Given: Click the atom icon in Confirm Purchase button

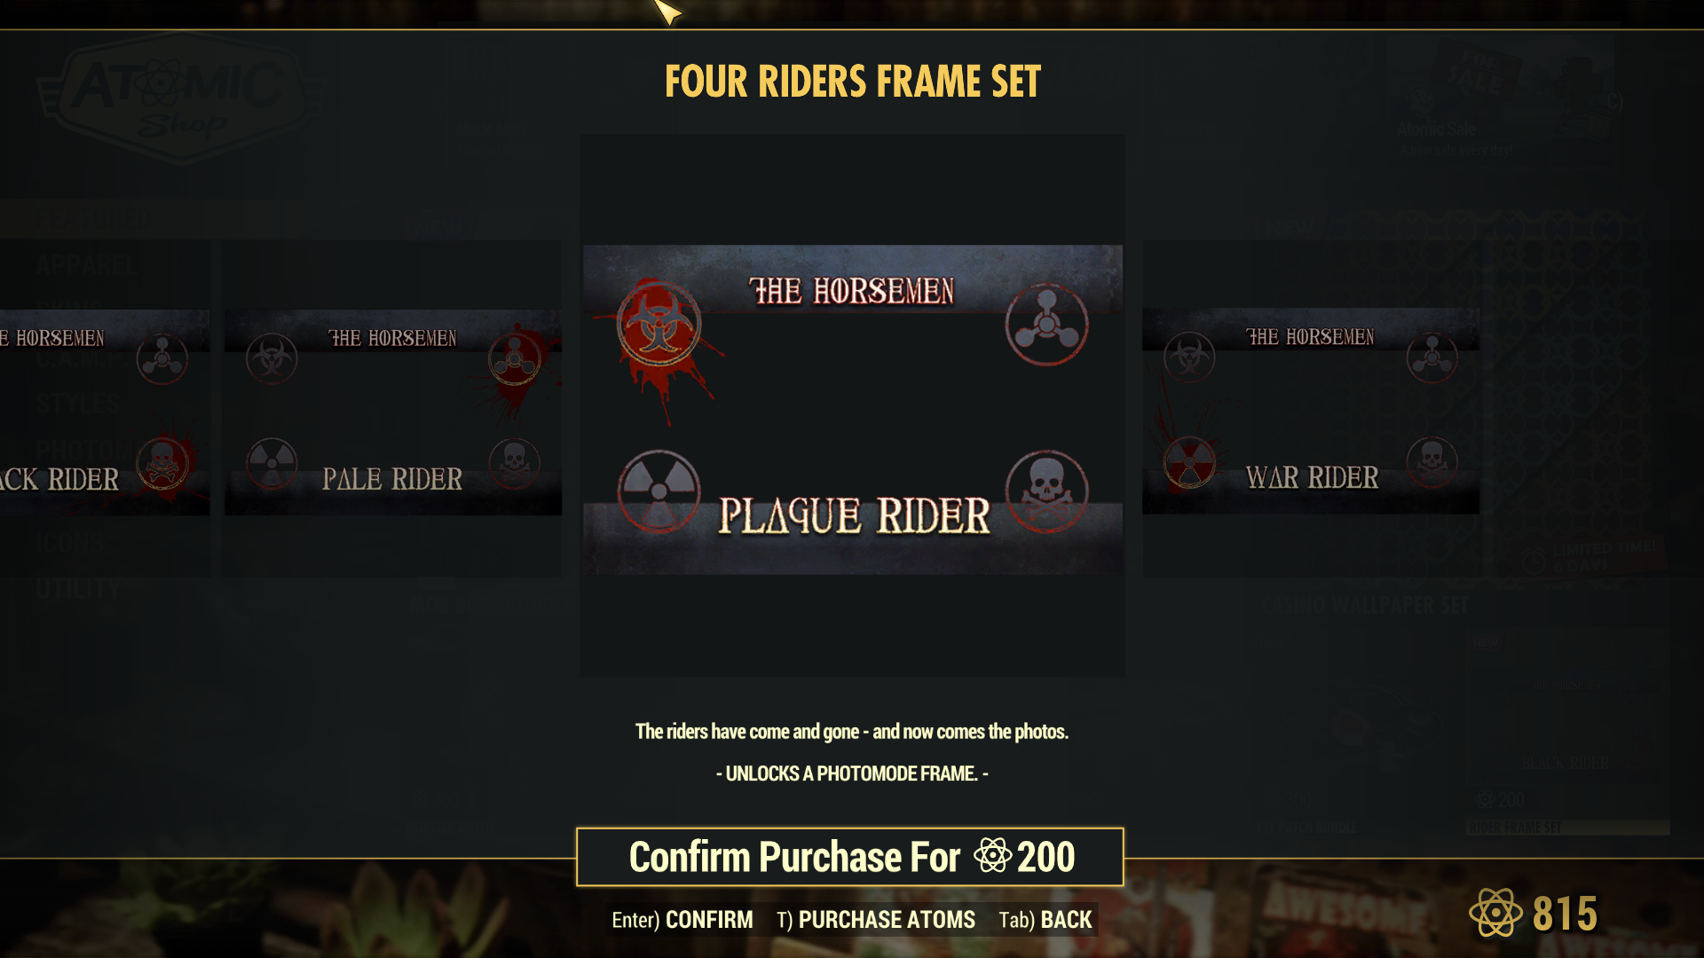Looking at the screenshot, I should pos(992,856).
